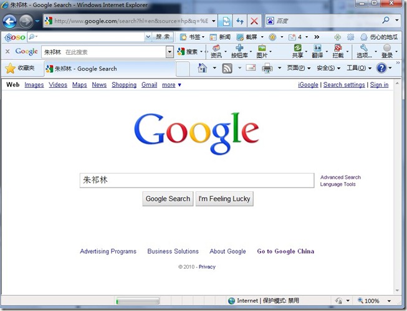The height and width of the screenshot is (311, 407).
Task: Click the compatibility view page icon
Action: pyautogui.click(x=226, y=21)
